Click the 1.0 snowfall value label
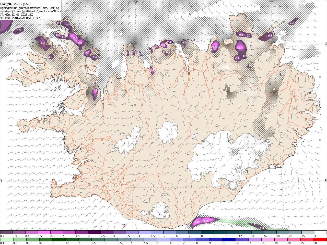 coord(215,47)
